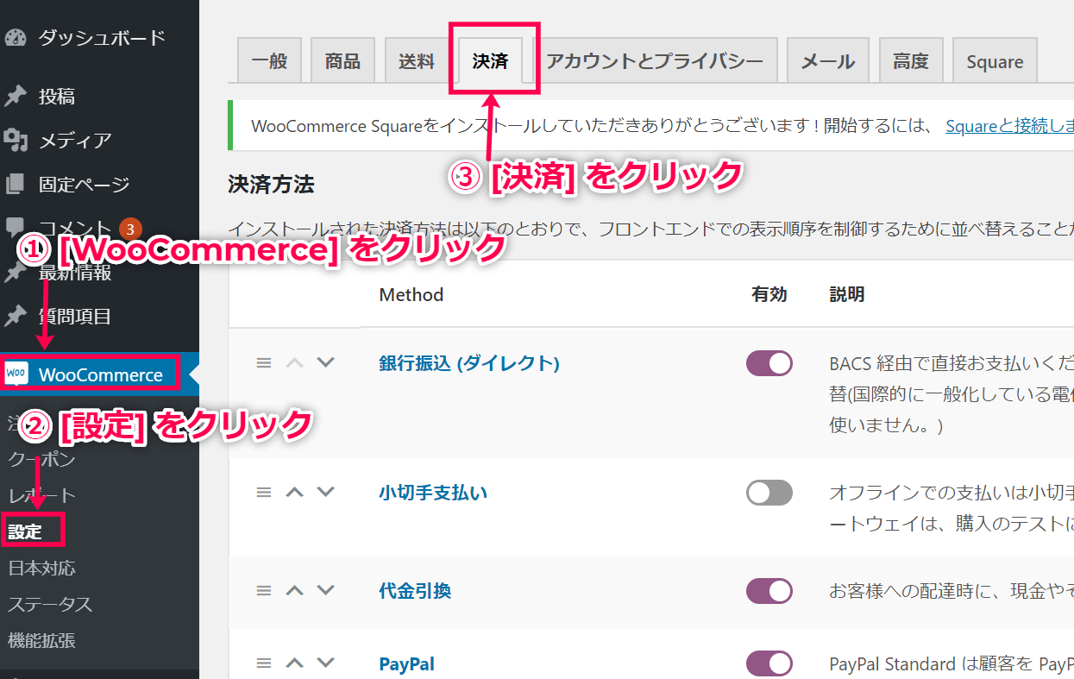This screenshot has height=679, width=1074.
Task: Move 銀行振込 (ダイレクト) up with arrow
Action: [295, 362]
